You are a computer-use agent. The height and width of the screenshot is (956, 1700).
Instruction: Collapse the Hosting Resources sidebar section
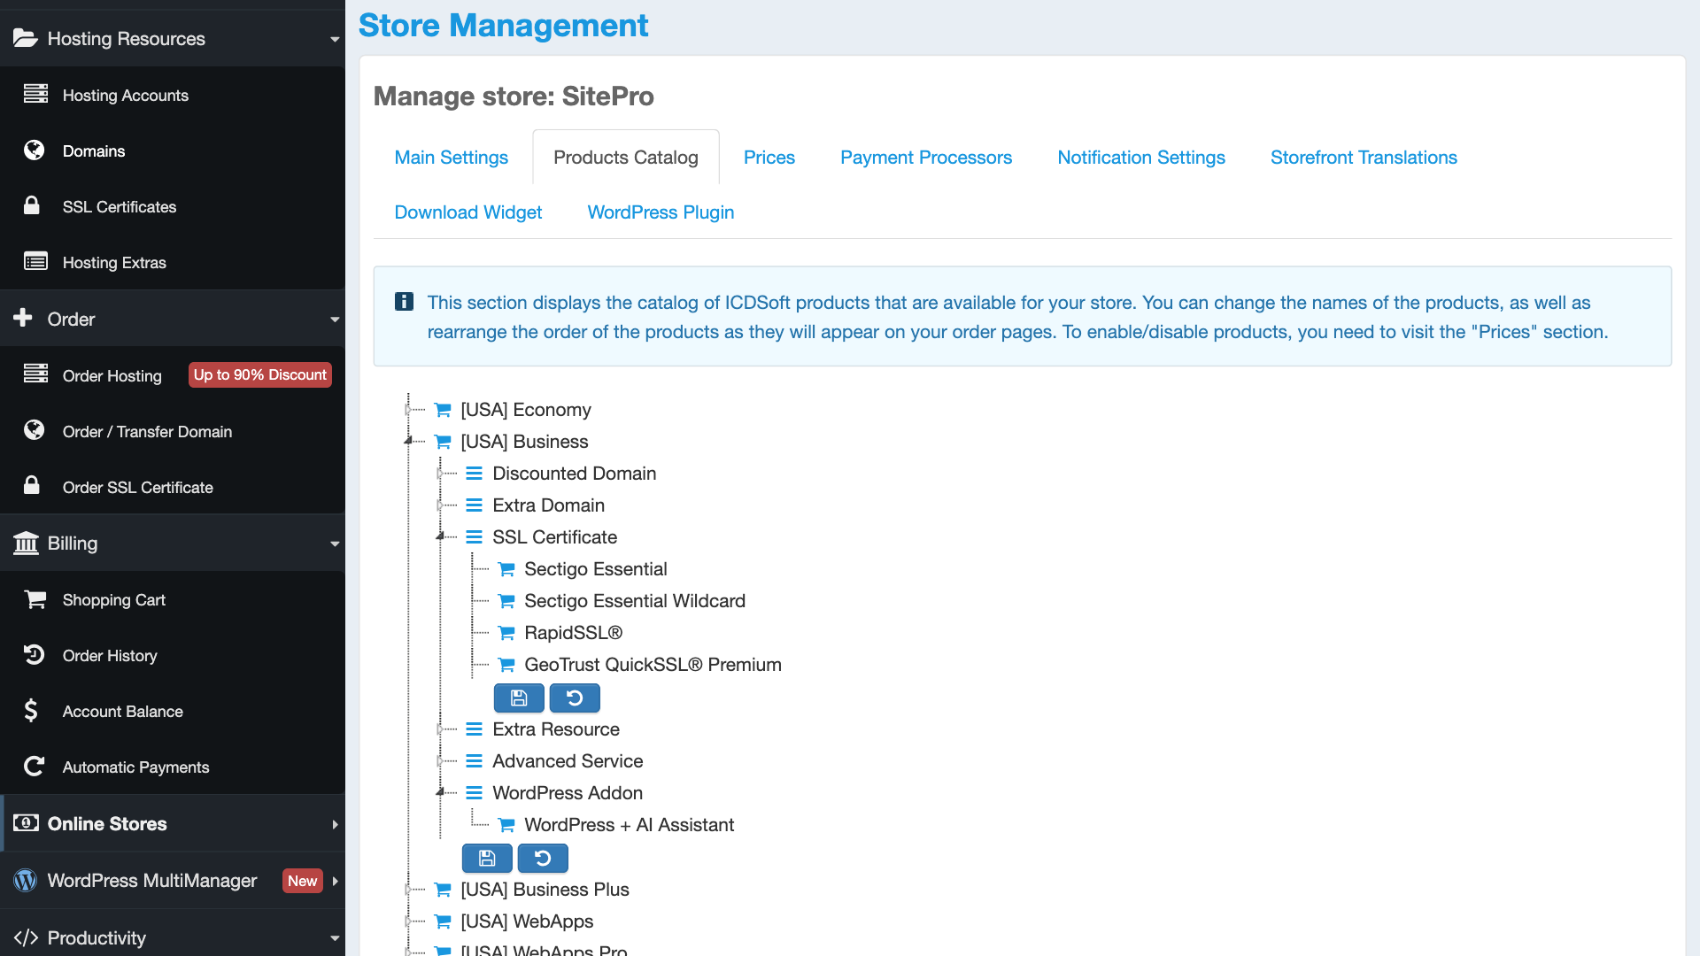[x=335, y=39]
